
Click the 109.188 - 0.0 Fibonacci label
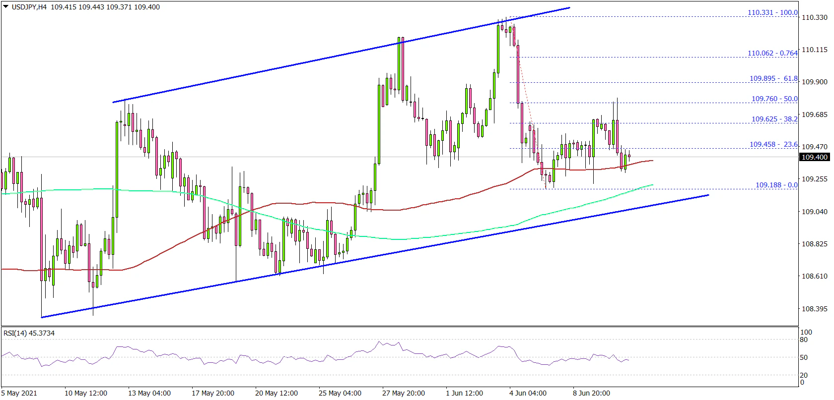coord(776,185)
